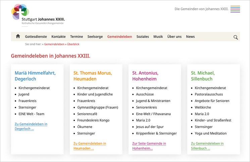Click Sternsinger in the Heumaden card

pyautogui.click(x=86, y=133)
